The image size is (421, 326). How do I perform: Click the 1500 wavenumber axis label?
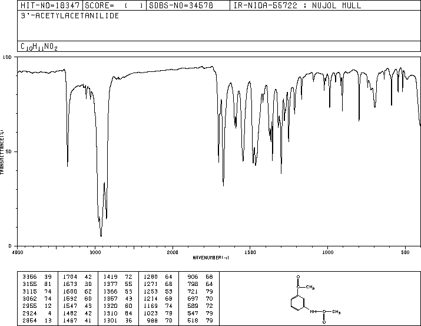pyautogui.click(x=250, y=252)
